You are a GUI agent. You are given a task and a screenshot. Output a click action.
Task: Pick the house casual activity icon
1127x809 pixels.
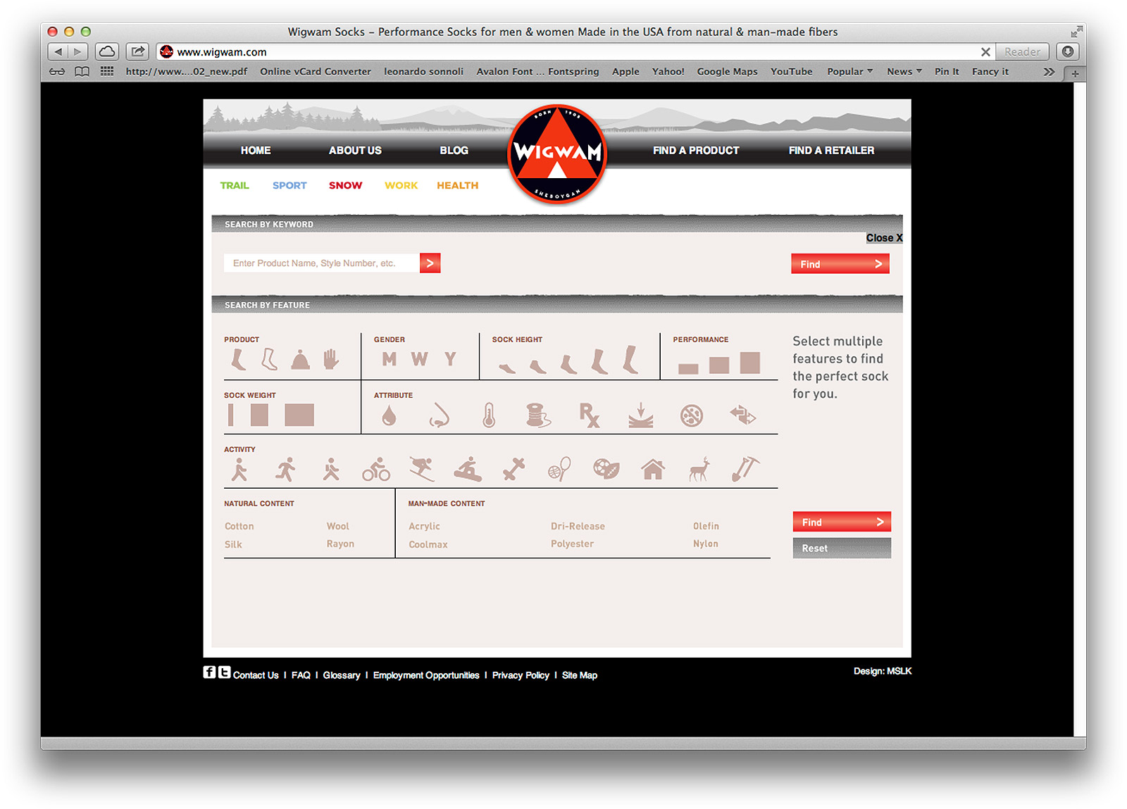point(653,470)
